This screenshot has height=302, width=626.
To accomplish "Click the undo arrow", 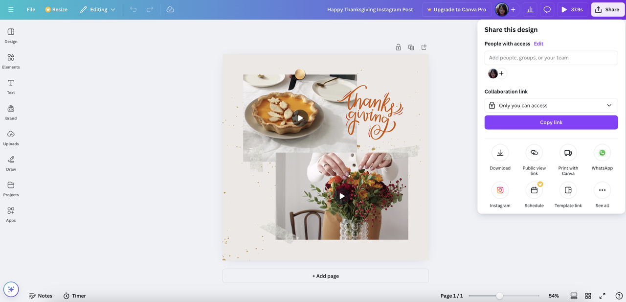I will [x=133, y=9].
